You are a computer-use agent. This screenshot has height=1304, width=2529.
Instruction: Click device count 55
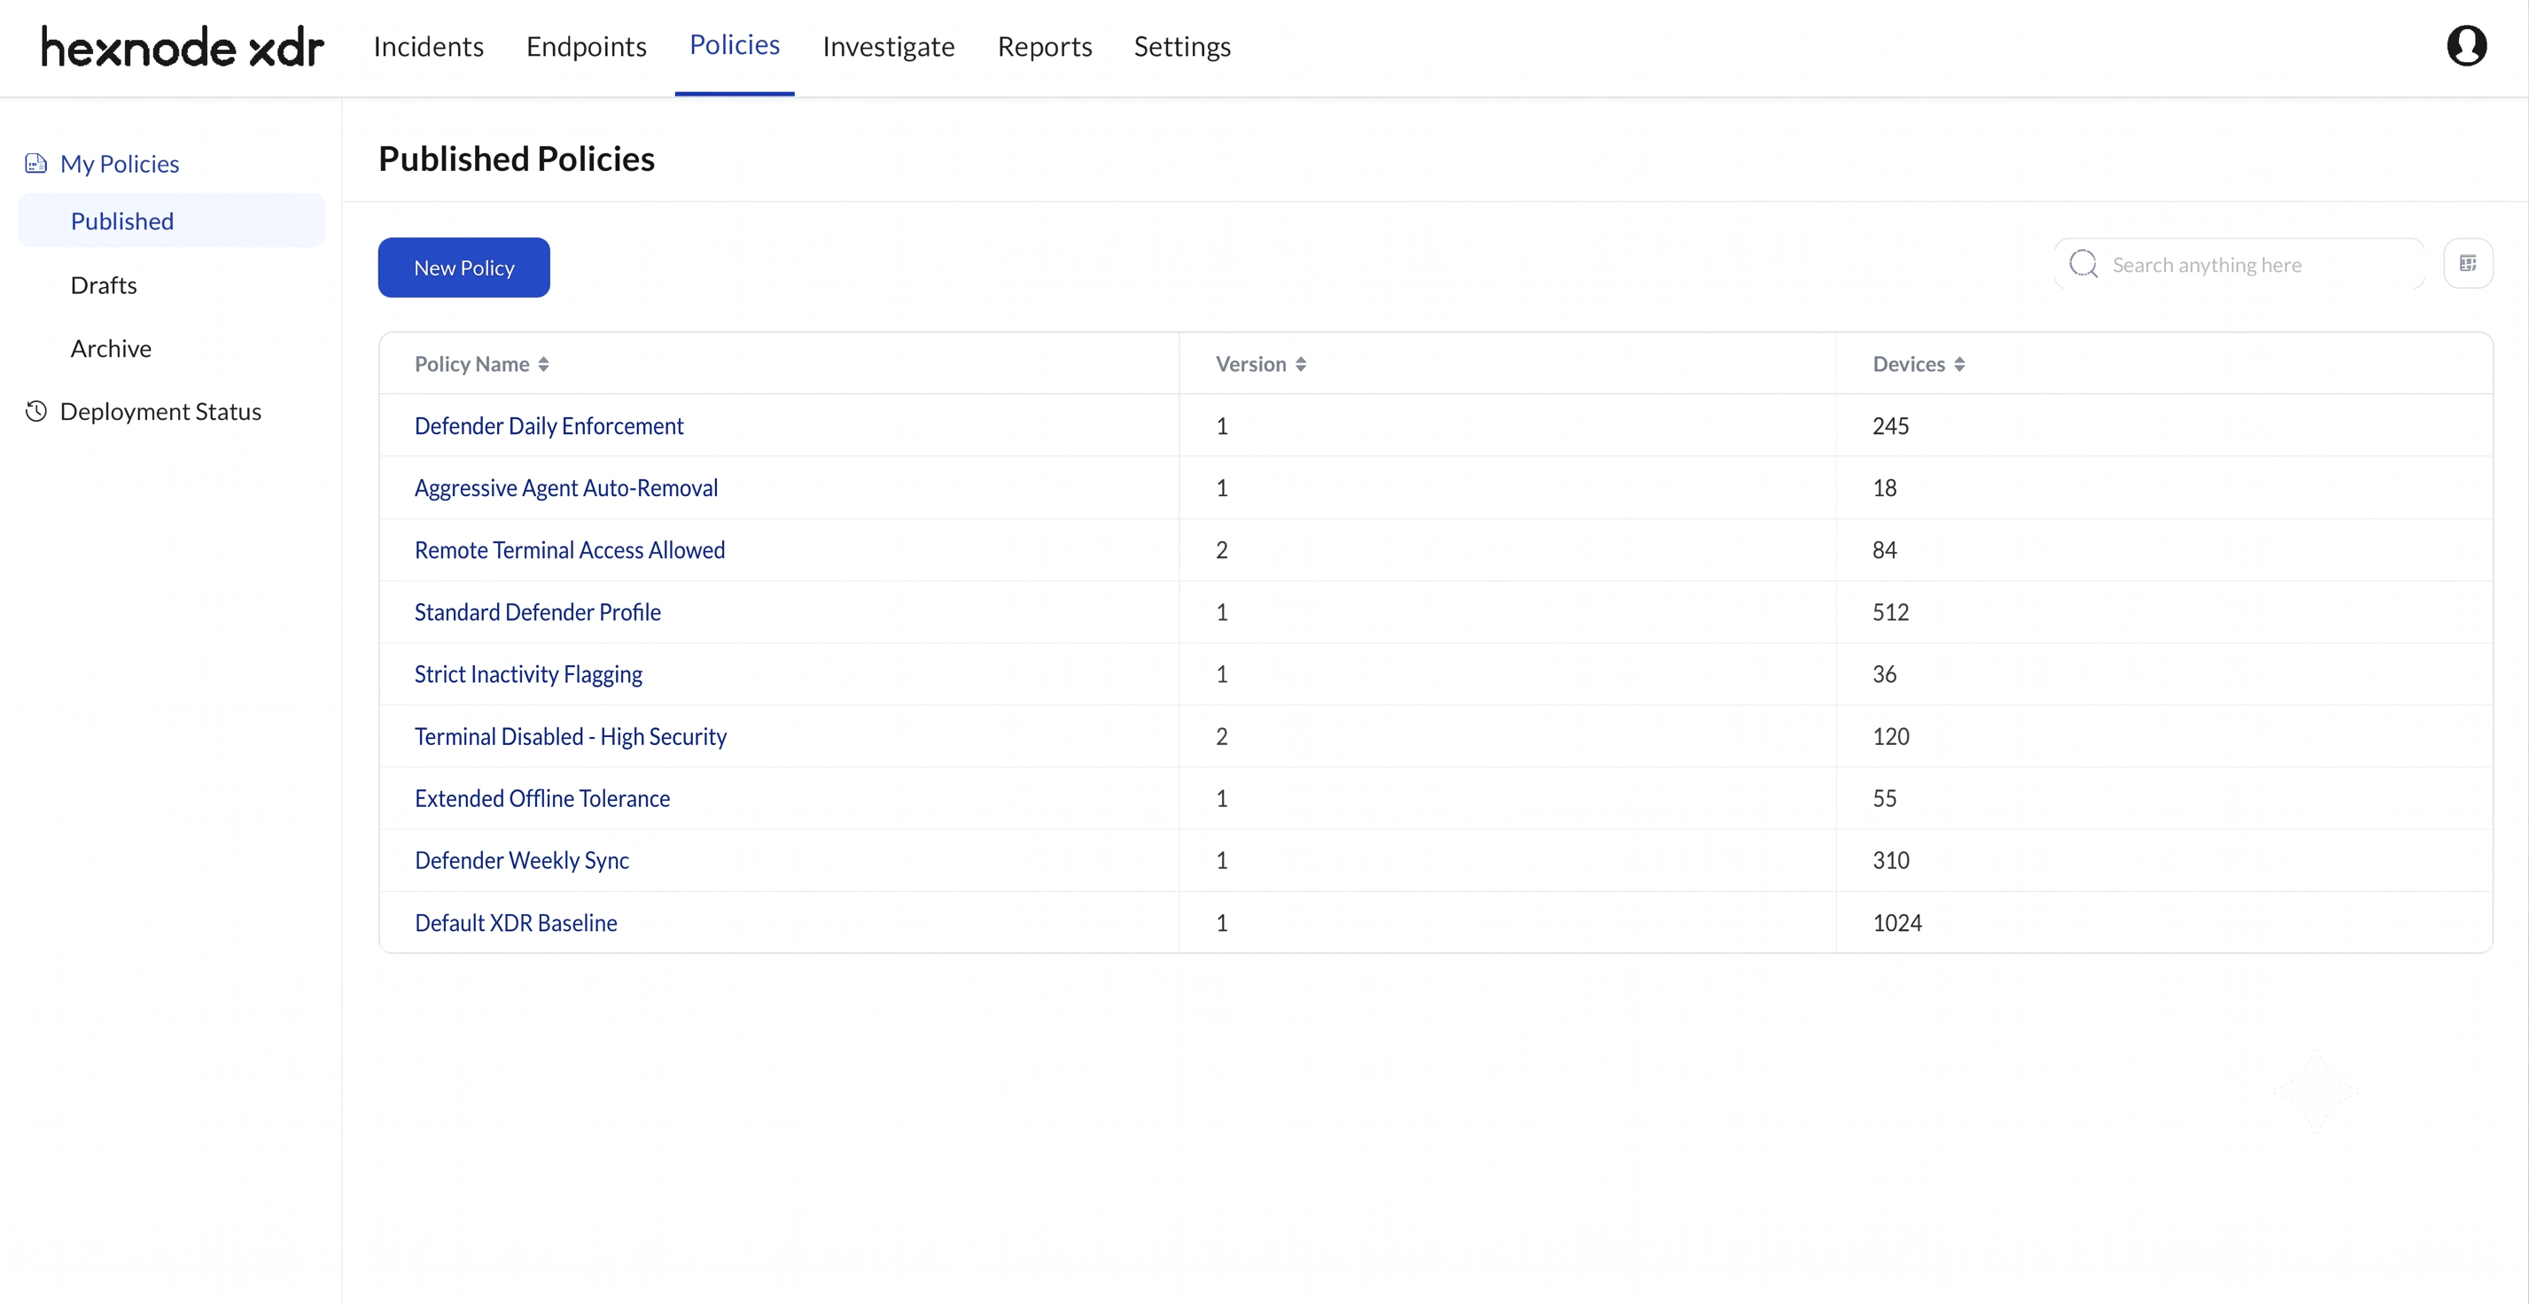1884,799
